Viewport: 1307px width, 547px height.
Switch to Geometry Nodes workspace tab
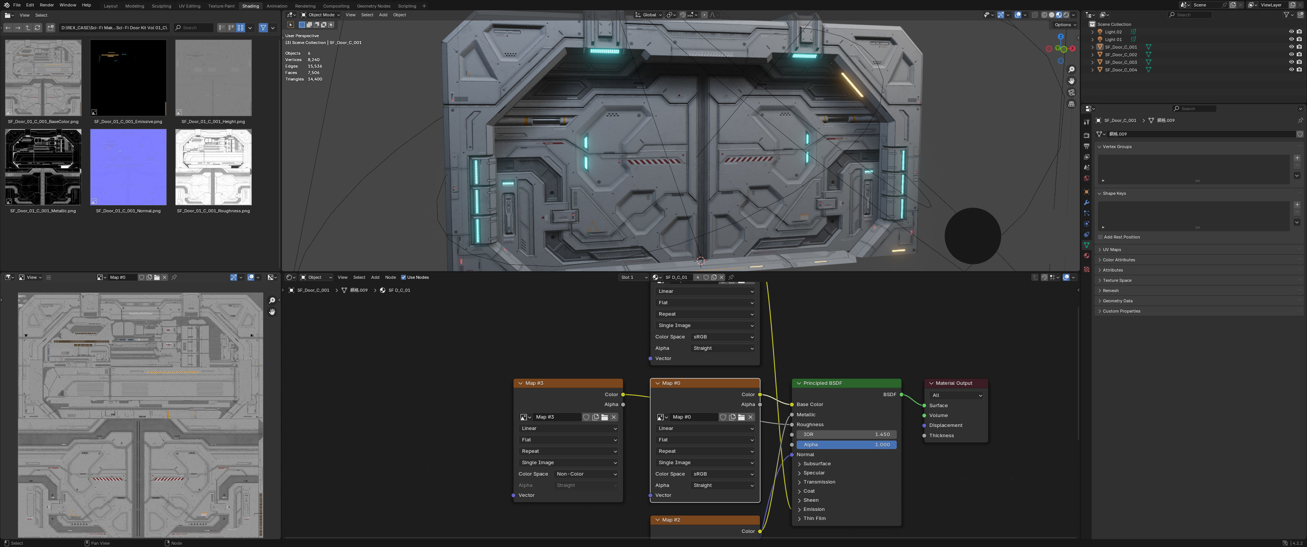[x=373, y=6]
